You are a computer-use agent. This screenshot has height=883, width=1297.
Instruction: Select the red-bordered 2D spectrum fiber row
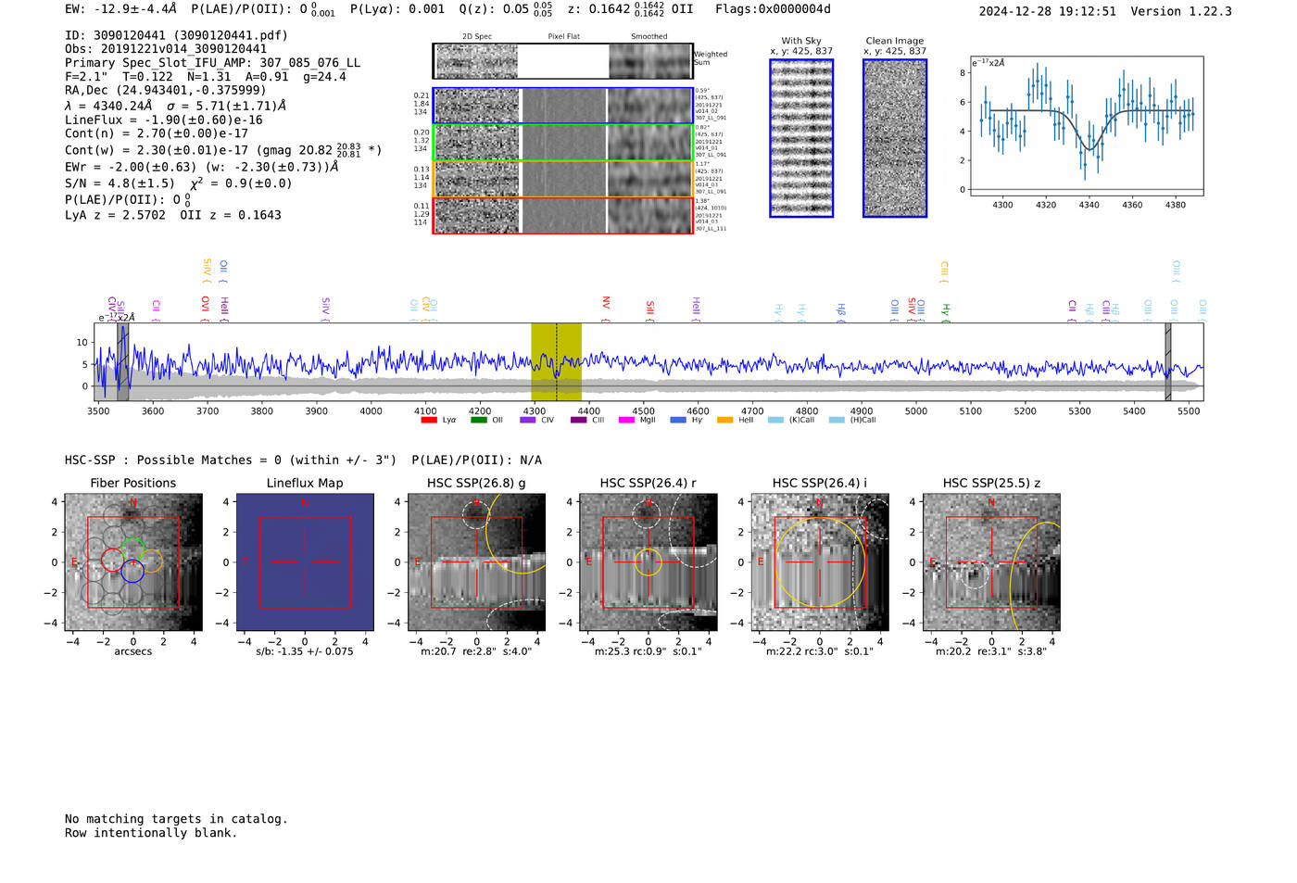click(562, 215)
